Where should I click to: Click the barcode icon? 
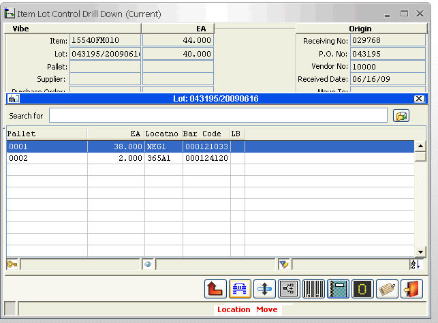(313, 289)
